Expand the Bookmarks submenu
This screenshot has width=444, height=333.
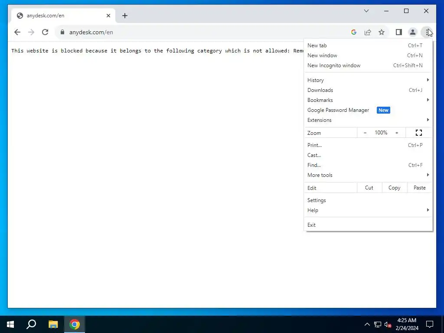click(368, 100)
